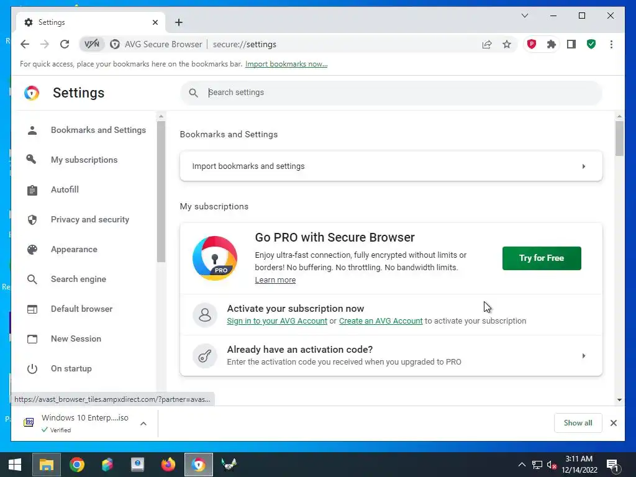This screenshot has width=636, height=477.
Task: Open the three-dot browser menu
Action: (x=611, y=44)
